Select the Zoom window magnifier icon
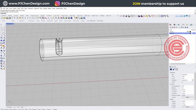Viewport: 196px width, 110px height. [x=33, y=18]
